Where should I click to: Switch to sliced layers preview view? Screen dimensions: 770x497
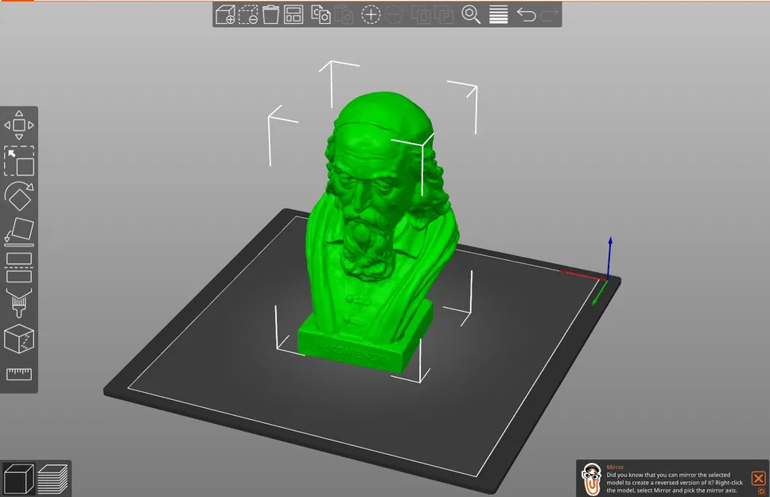click(x=52, y=479)
